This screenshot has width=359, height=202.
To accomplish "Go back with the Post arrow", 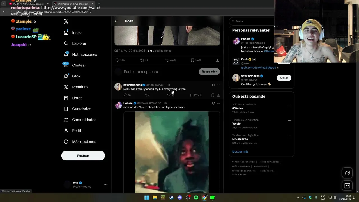I will 116,21.
